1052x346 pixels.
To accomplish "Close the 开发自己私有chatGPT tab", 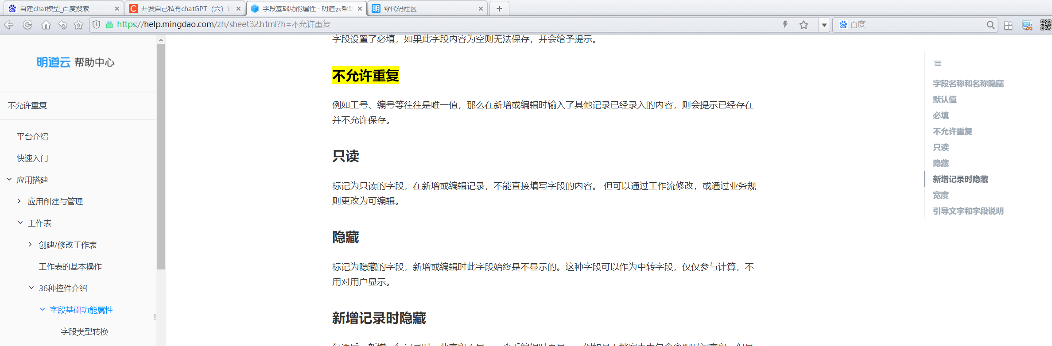I will click(x=238, y=8).
